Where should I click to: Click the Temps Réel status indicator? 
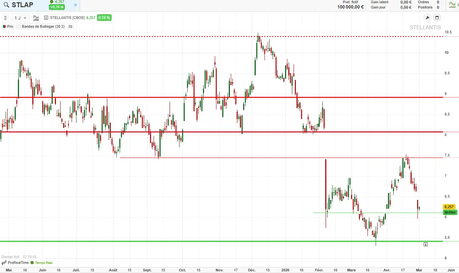(42, 263)
